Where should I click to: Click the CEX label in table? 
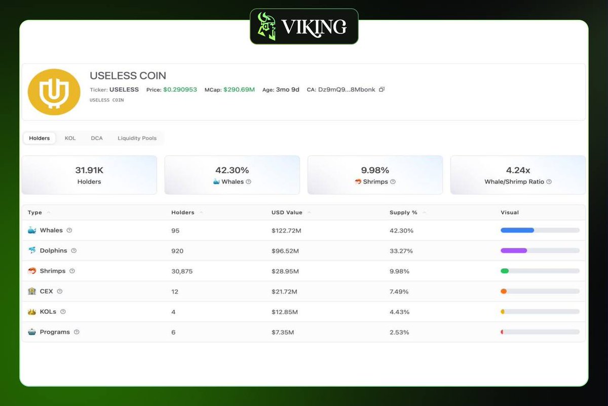tap(47, 291)
